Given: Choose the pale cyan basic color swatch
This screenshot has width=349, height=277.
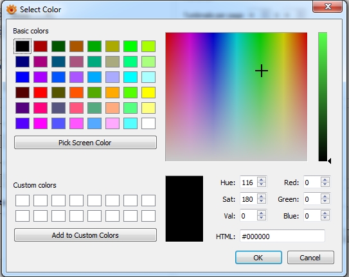Looking at the screenshot, I should [x=148, y=77].
